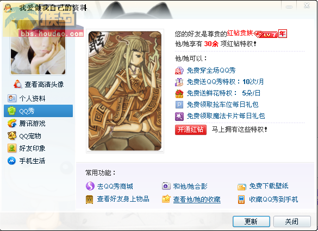Click the gift icon beside 免费送QQ秀特权
The height and width of the screenshot is (231, 318).
pyautogui.click(x=179, y=82)
